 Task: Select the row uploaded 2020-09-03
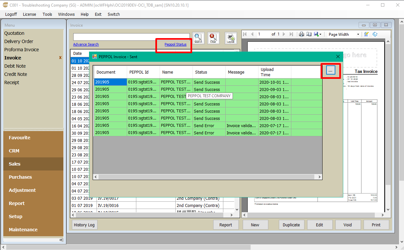[208, 89]
